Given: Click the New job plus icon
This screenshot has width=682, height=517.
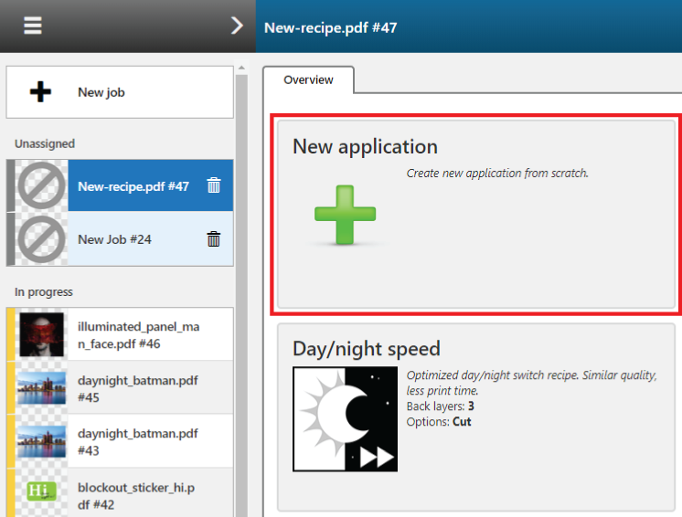Looking at the screenshot, I should [40, 91].
